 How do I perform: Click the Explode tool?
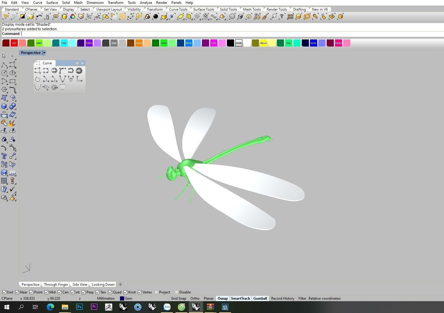point(12,123)
